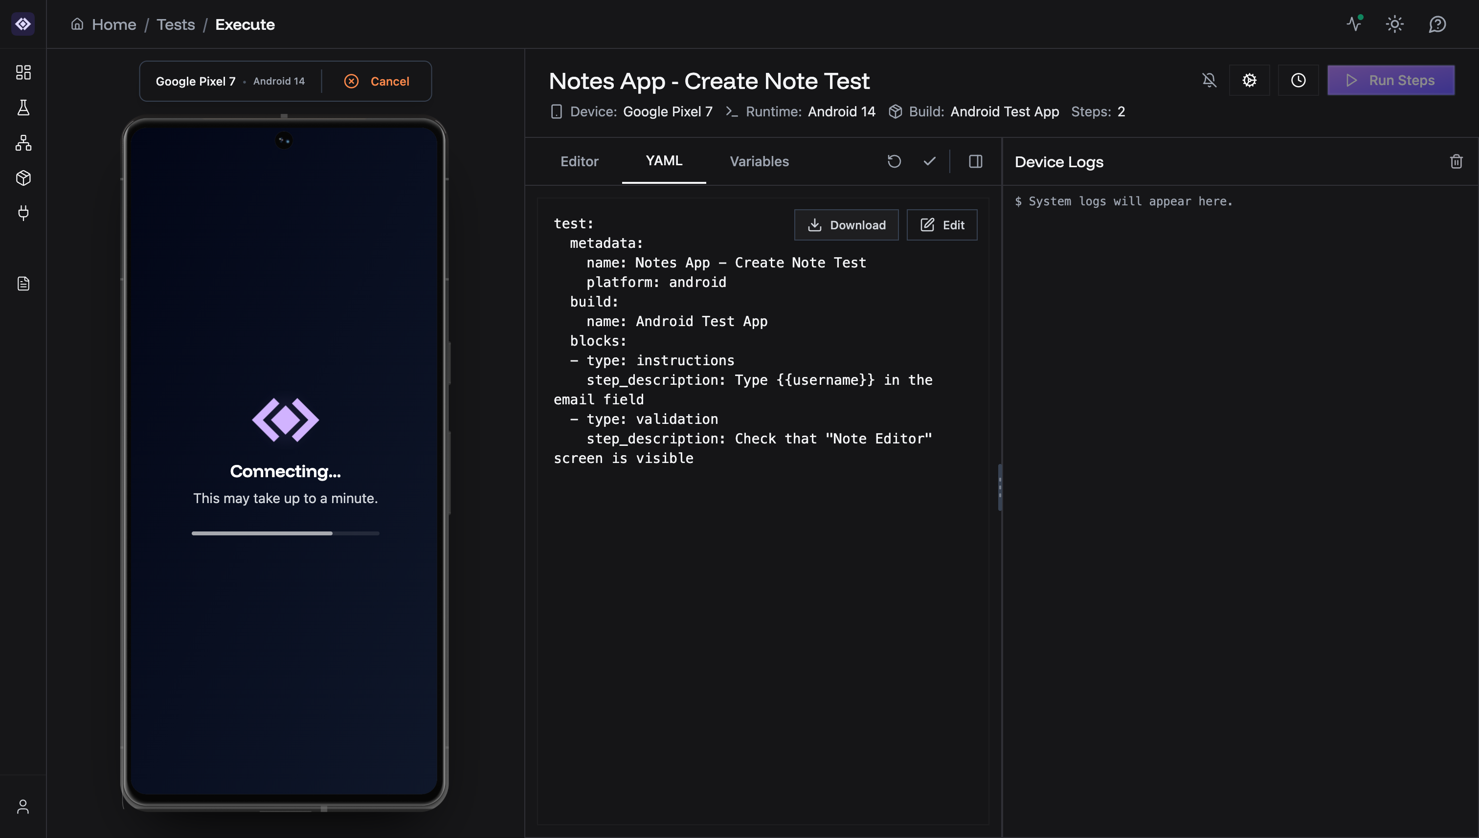Switch to the Editor tab
This screenshot has height=838, width=1479.
(579, 161)
